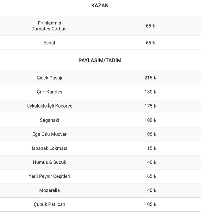Choose the Çi – Karides item

click(49, 92)
